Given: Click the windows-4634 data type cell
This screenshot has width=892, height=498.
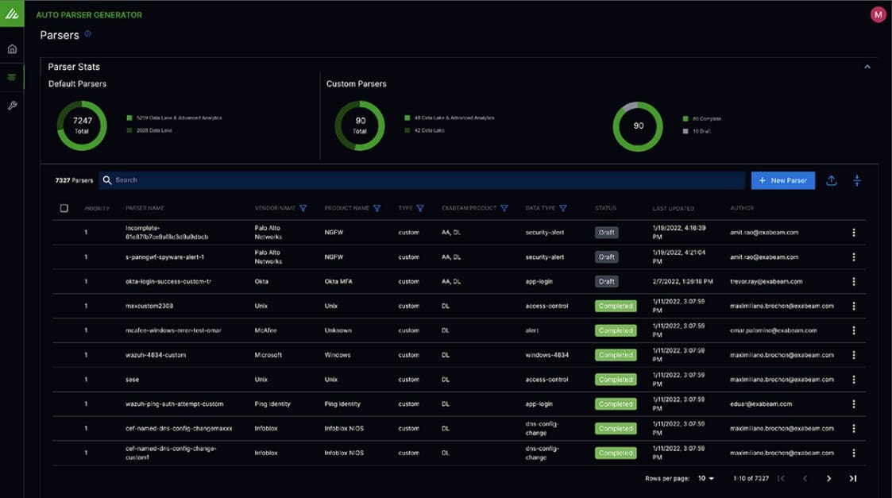Looking at the screenshot, I should pos(546,355).
